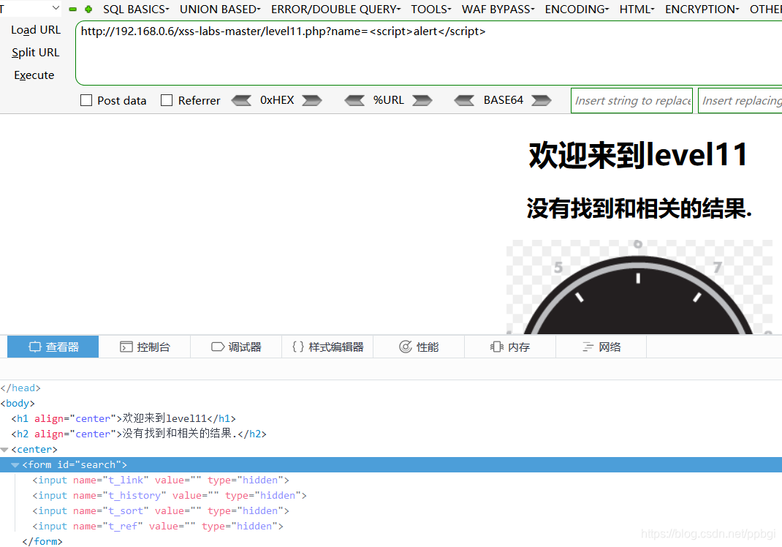Click the gauge image on the page
Image resolution: width=782 pixels, height=547 pixels.
coord(639,287)
